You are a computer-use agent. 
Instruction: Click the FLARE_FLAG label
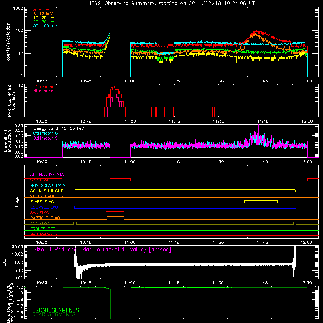pos(42,201)
